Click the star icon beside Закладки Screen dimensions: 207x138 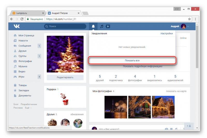(x=15, y=90)
